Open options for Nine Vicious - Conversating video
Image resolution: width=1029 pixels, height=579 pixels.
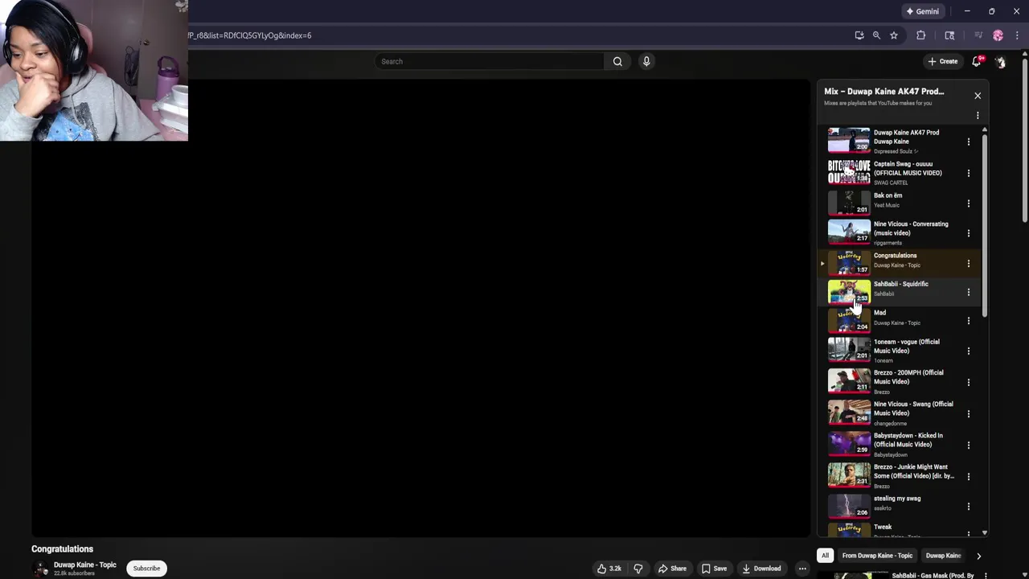pyautogui.click(x=969, y=233)
